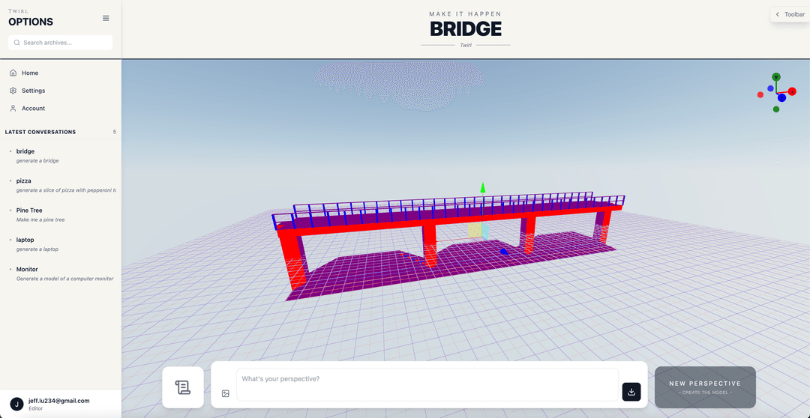The width and height of the screenshot is (810, 418).
Task: Click the blue Z axis gizmo handle
Action: [x=781, y=97]
